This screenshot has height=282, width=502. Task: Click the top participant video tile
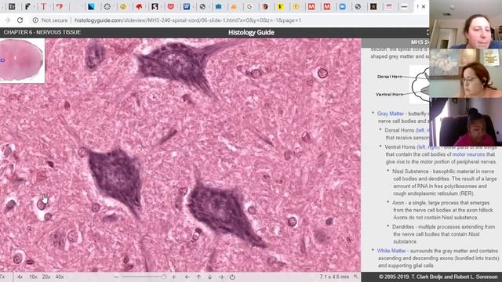click(x=465, y=24)
